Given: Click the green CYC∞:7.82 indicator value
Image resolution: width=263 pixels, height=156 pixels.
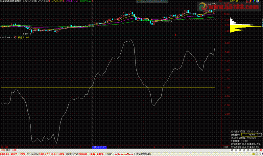Looking at the screenshot, I should (86, 1).
